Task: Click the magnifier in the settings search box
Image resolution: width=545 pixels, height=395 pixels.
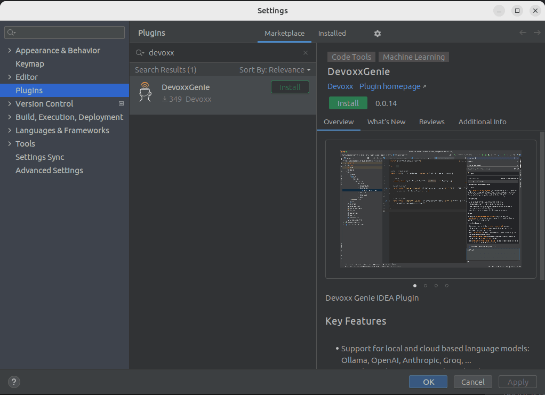Action: click(10, 32)
